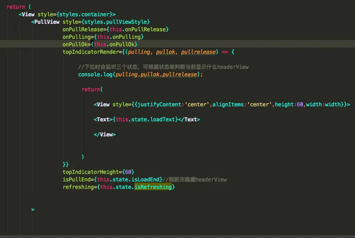Click the top-level 'return (' keyword
This screenshot has height=238, width=355.
[18, 7]
